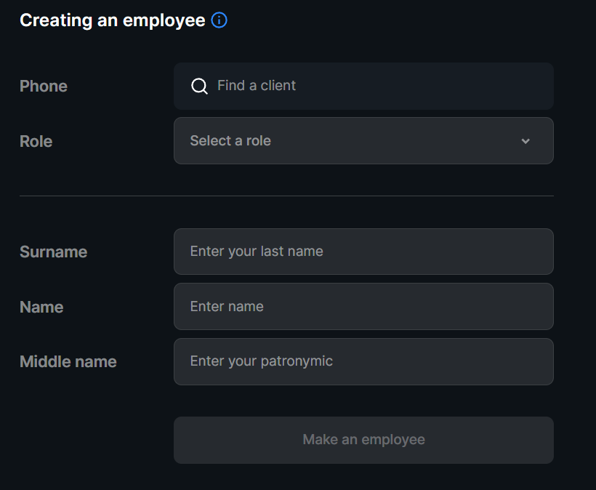The image size is (596, 490).
Task: Submit the form with Make an employee
Action: click(x=363, y=440)
